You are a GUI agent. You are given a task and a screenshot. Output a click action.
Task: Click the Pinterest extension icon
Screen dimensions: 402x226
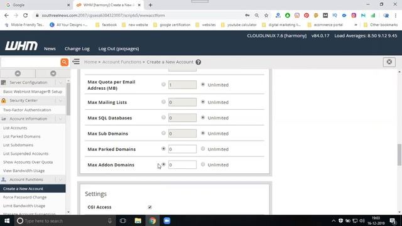pos(307,15)
